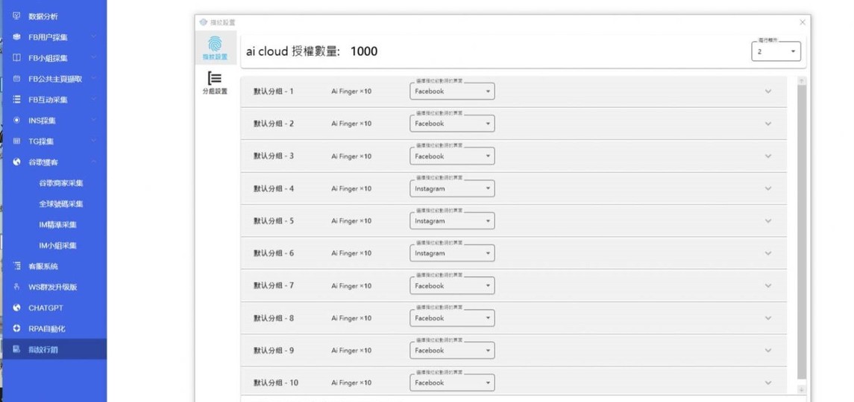Close the 指紋設置 dialog with the X
The width and height of the screenshot is (854, 402).
pos(803,22)
